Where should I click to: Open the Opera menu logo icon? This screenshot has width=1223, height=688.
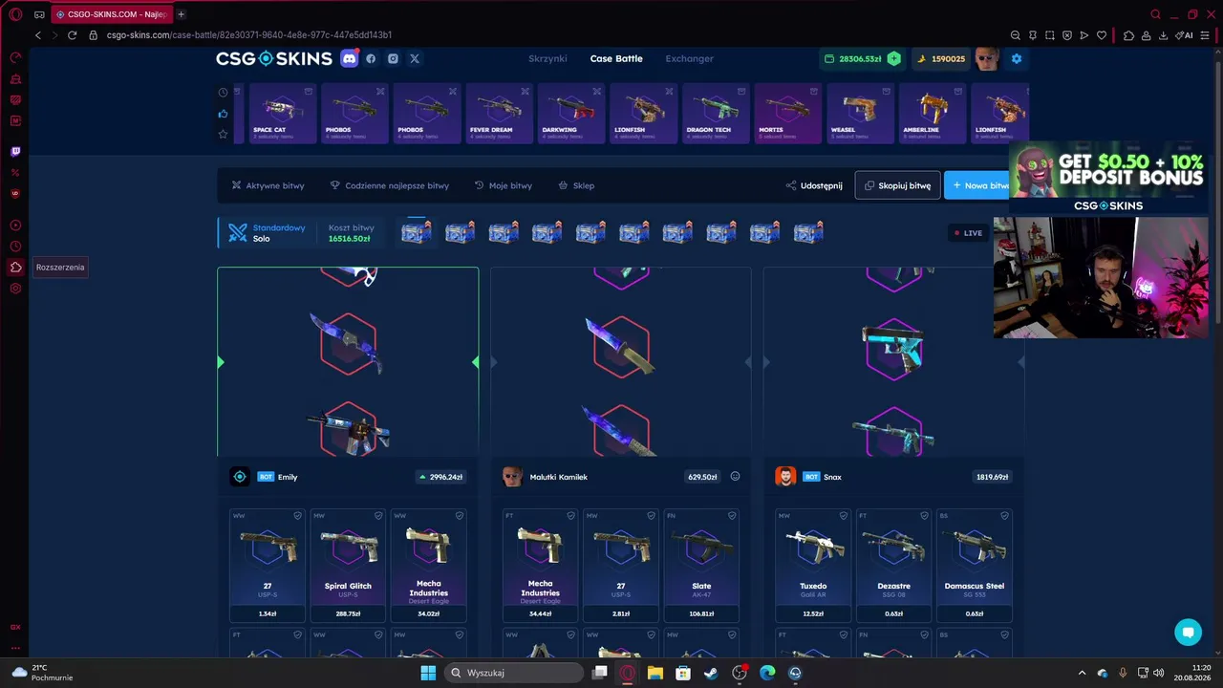point(15,14)
